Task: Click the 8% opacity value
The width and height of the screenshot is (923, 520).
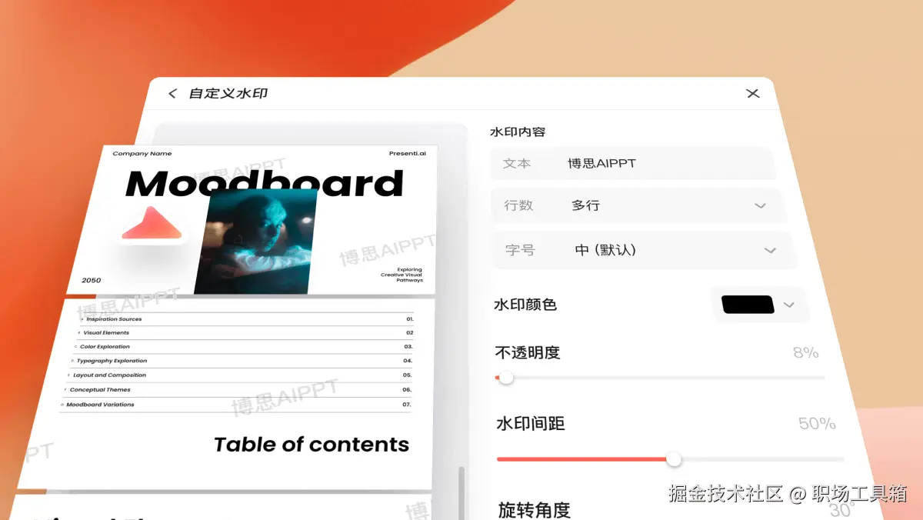Action: tap(806, 353)
